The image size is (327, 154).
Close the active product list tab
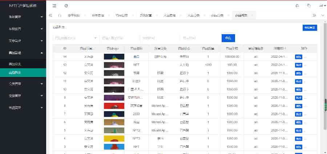click(252, 15)
